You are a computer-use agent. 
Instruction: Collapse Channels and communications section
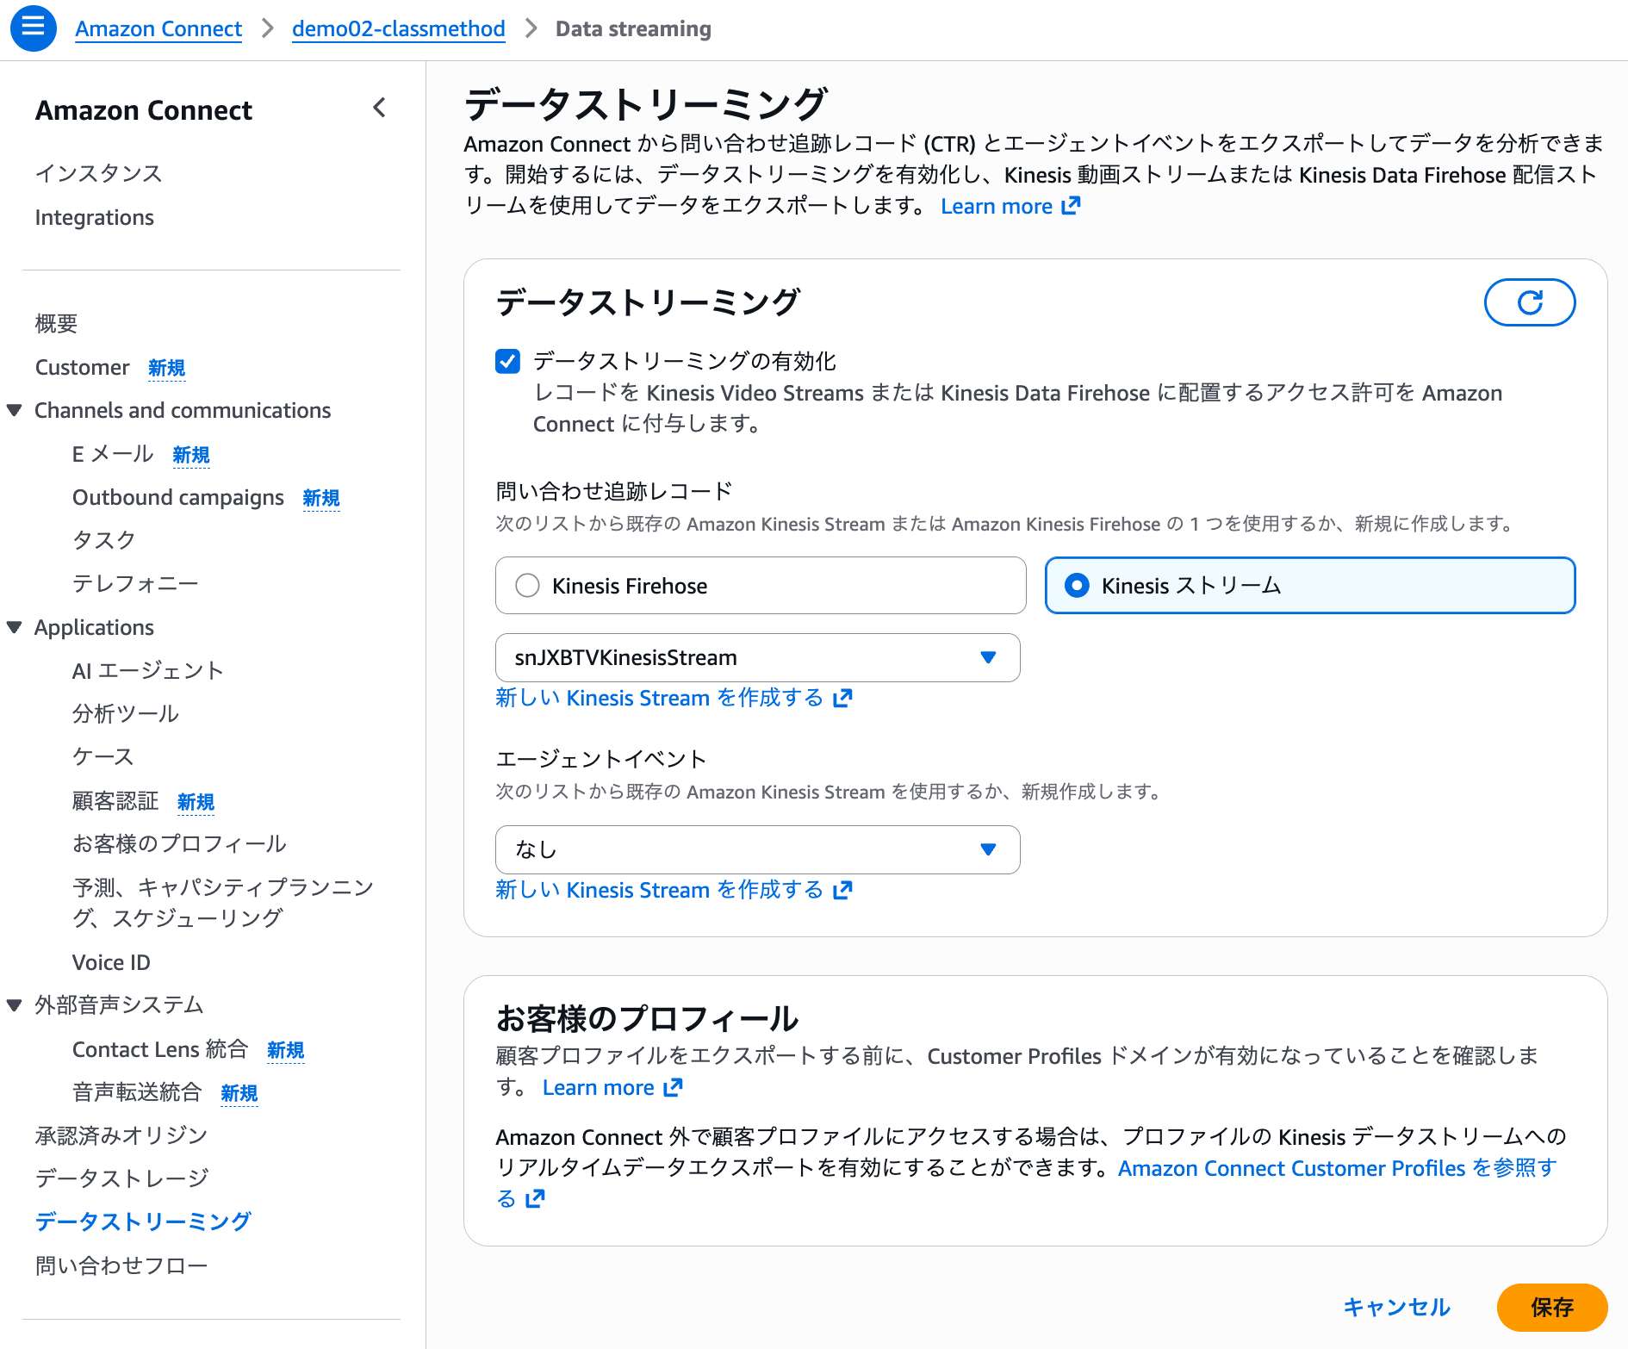pos(15,411)
